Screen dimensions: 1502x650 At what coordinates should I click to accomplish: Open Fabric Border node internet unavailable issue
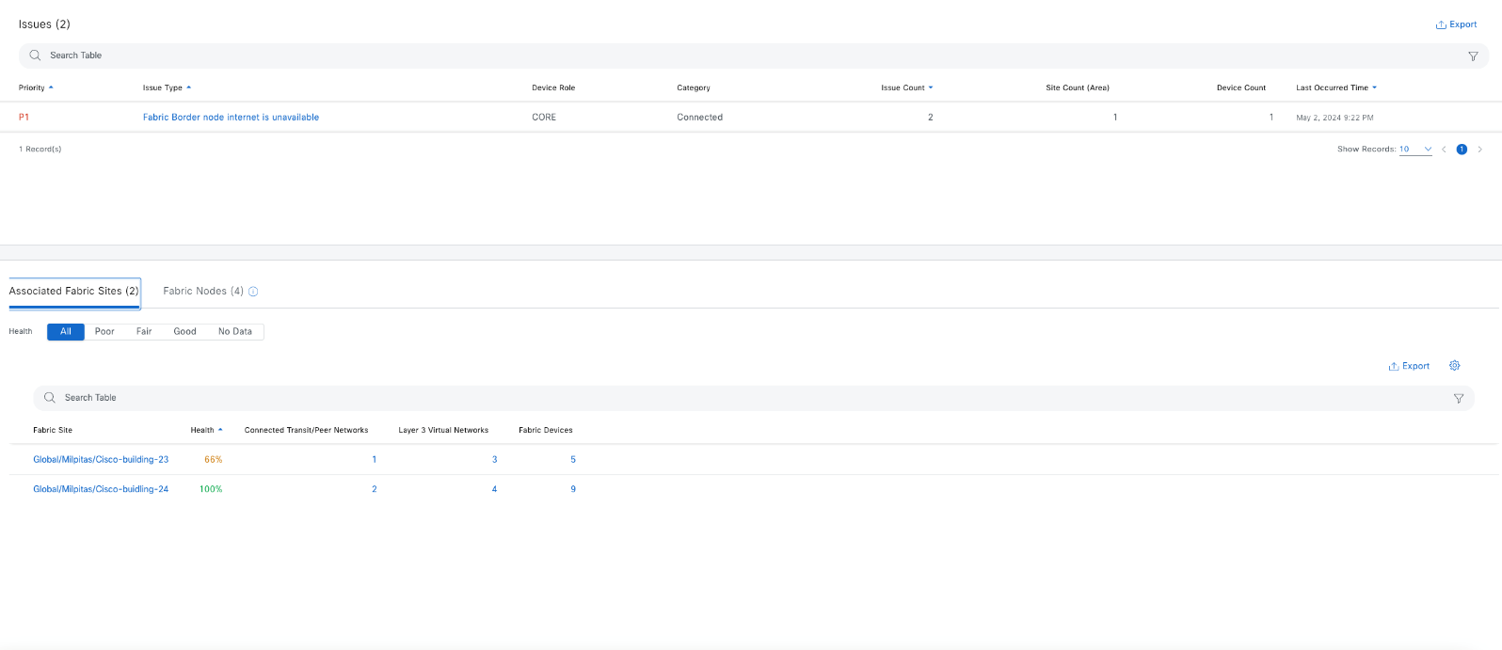(231, 118)
